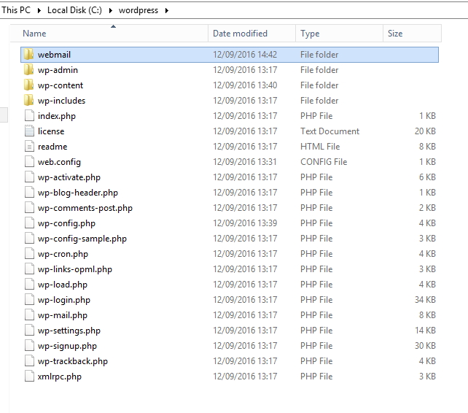Click the Text Document type for license
This screenshot has height=413, width=468.
pyautogui.click(x=329, y=131)
